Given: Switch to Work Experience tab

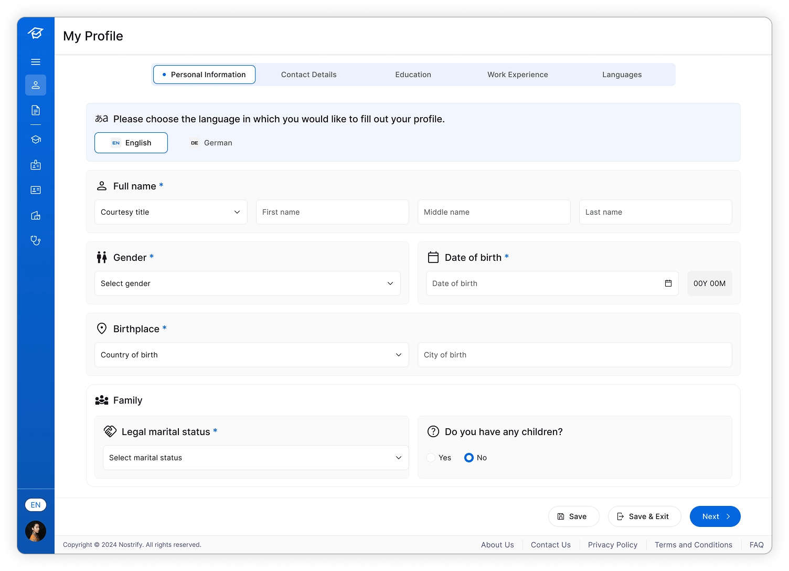Looking at the screenshot, I should [518, 75].
